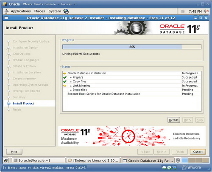Viewport: 212px width, 172px height.
Task: Switch to Oracle Database 11g taskbar item
Action: 148,161
